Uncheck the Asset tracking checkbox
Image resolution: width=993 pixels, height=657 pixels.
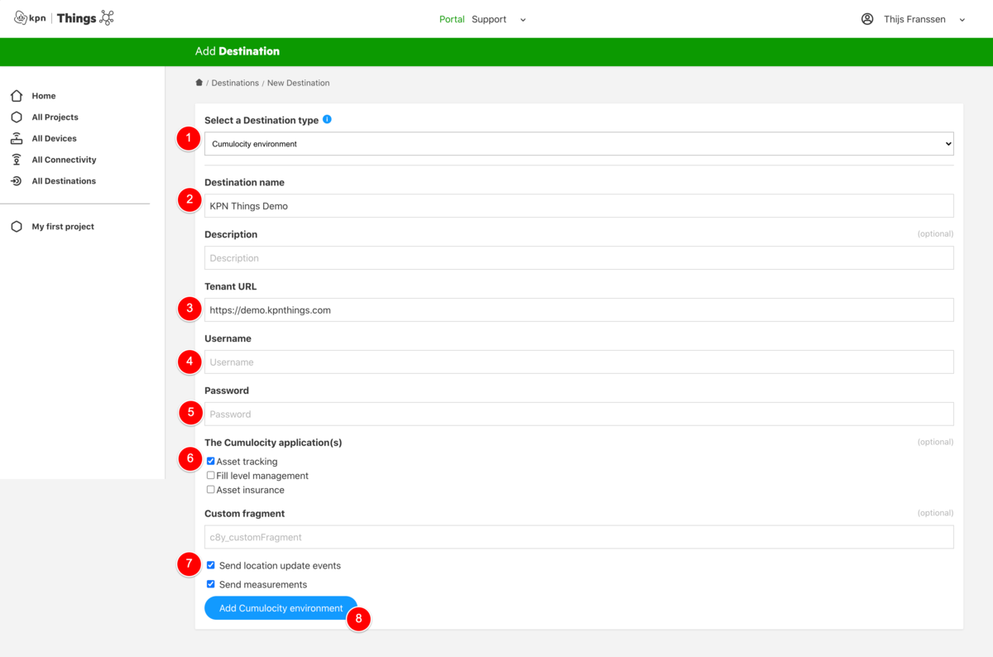click(x=211, y=461)
